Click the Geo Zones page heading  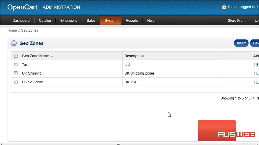click(31, 43)
